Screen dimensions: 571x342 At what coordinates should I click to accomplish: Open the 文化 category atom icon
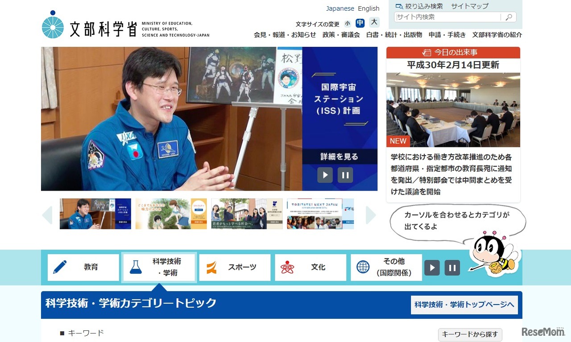point(288,267)
